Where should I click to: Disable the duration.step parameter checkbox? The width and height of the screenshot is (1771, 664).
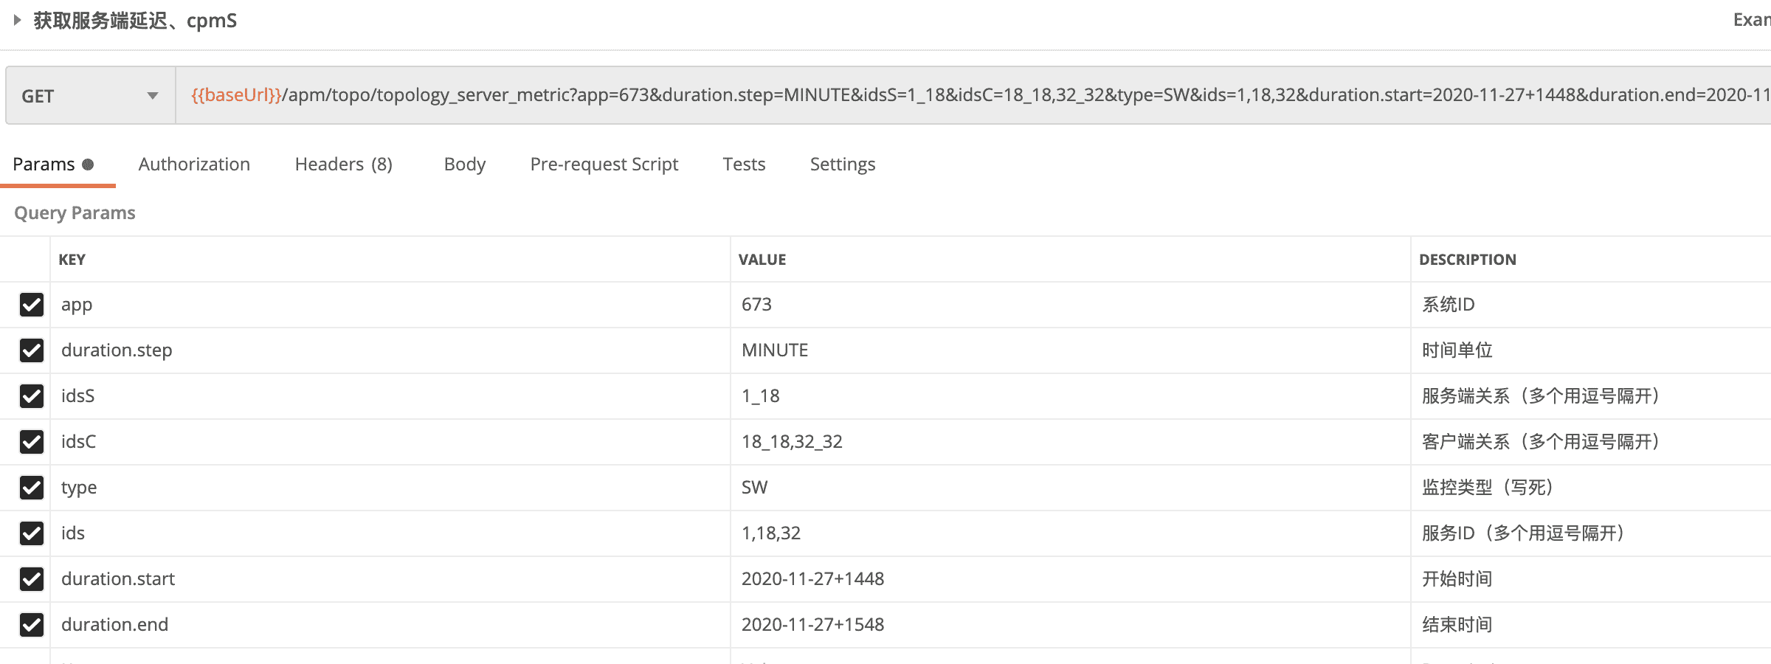32,350
